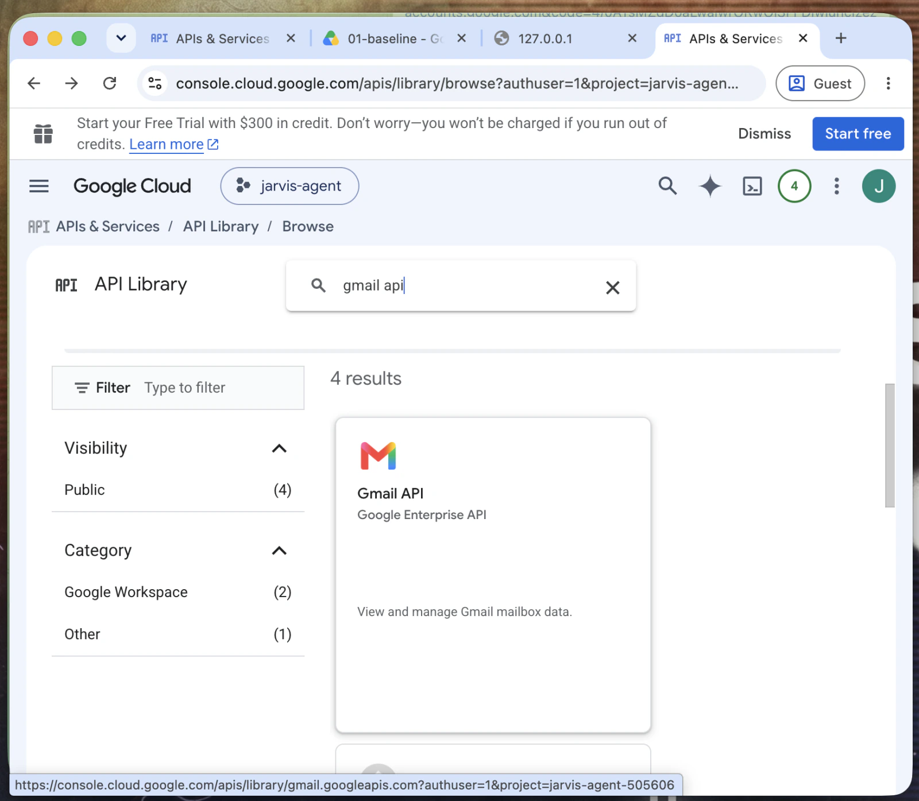Go forward in browser history
The image size is (919, 801).
[72, 83]
